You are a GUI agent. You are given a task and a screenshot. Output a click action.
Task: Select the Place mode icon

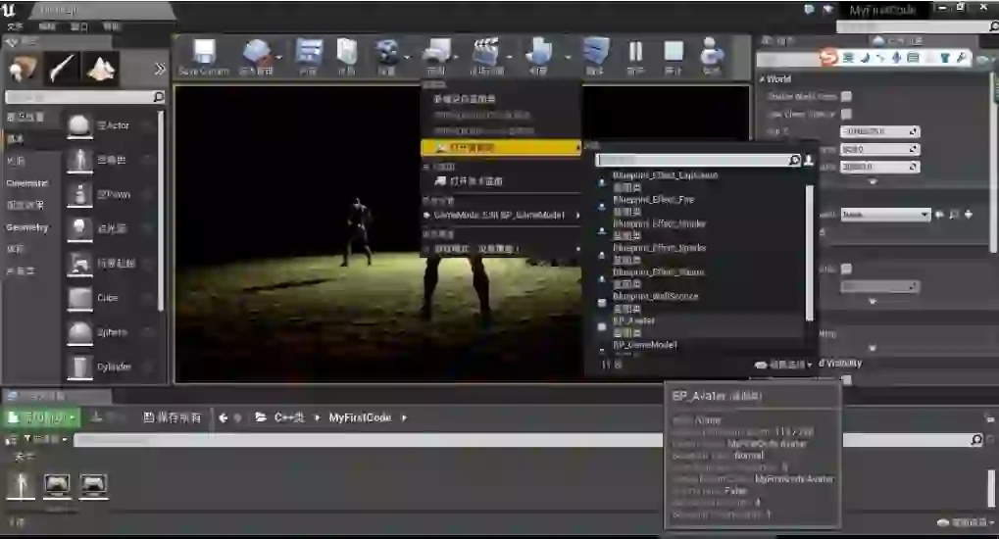click(23, 69)
